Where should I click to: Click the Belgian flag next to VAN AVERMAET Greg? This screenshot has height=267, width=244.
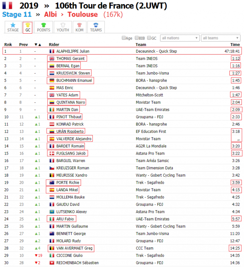(52, 248)
